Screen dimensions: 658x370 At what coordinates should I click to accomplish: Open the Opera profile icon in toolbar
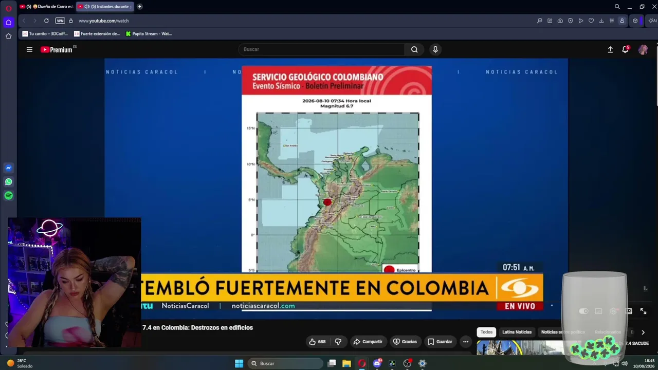click(622, 21)
